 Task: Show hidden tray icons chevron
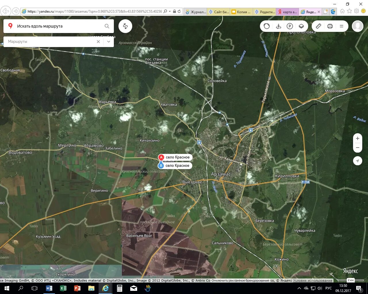(299, 288)
